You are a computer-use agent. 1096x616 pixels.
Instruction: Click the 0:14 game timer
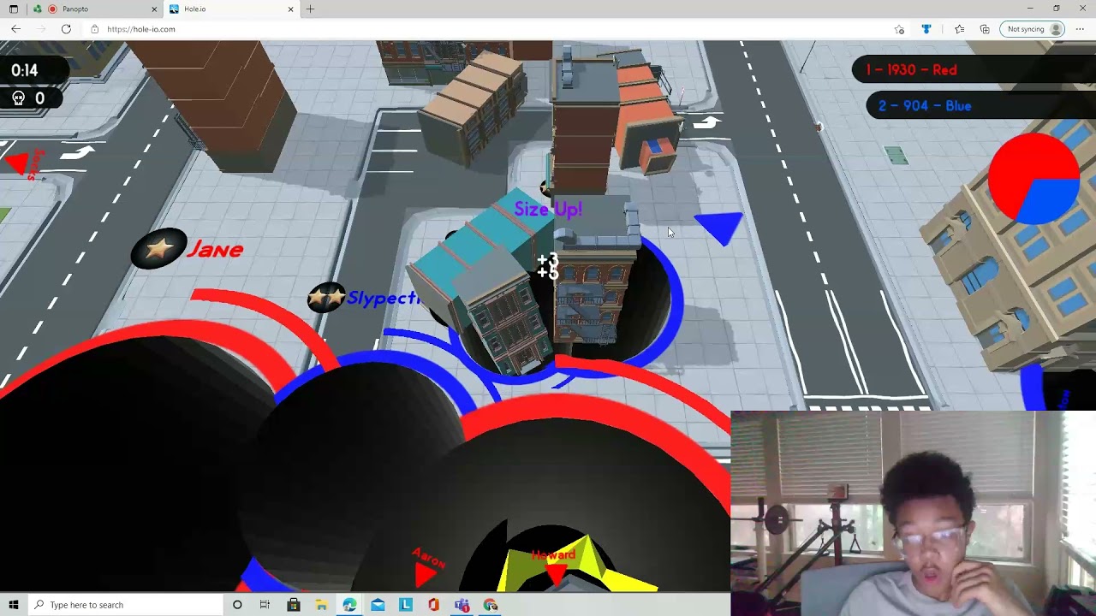(x=25, y=70)
